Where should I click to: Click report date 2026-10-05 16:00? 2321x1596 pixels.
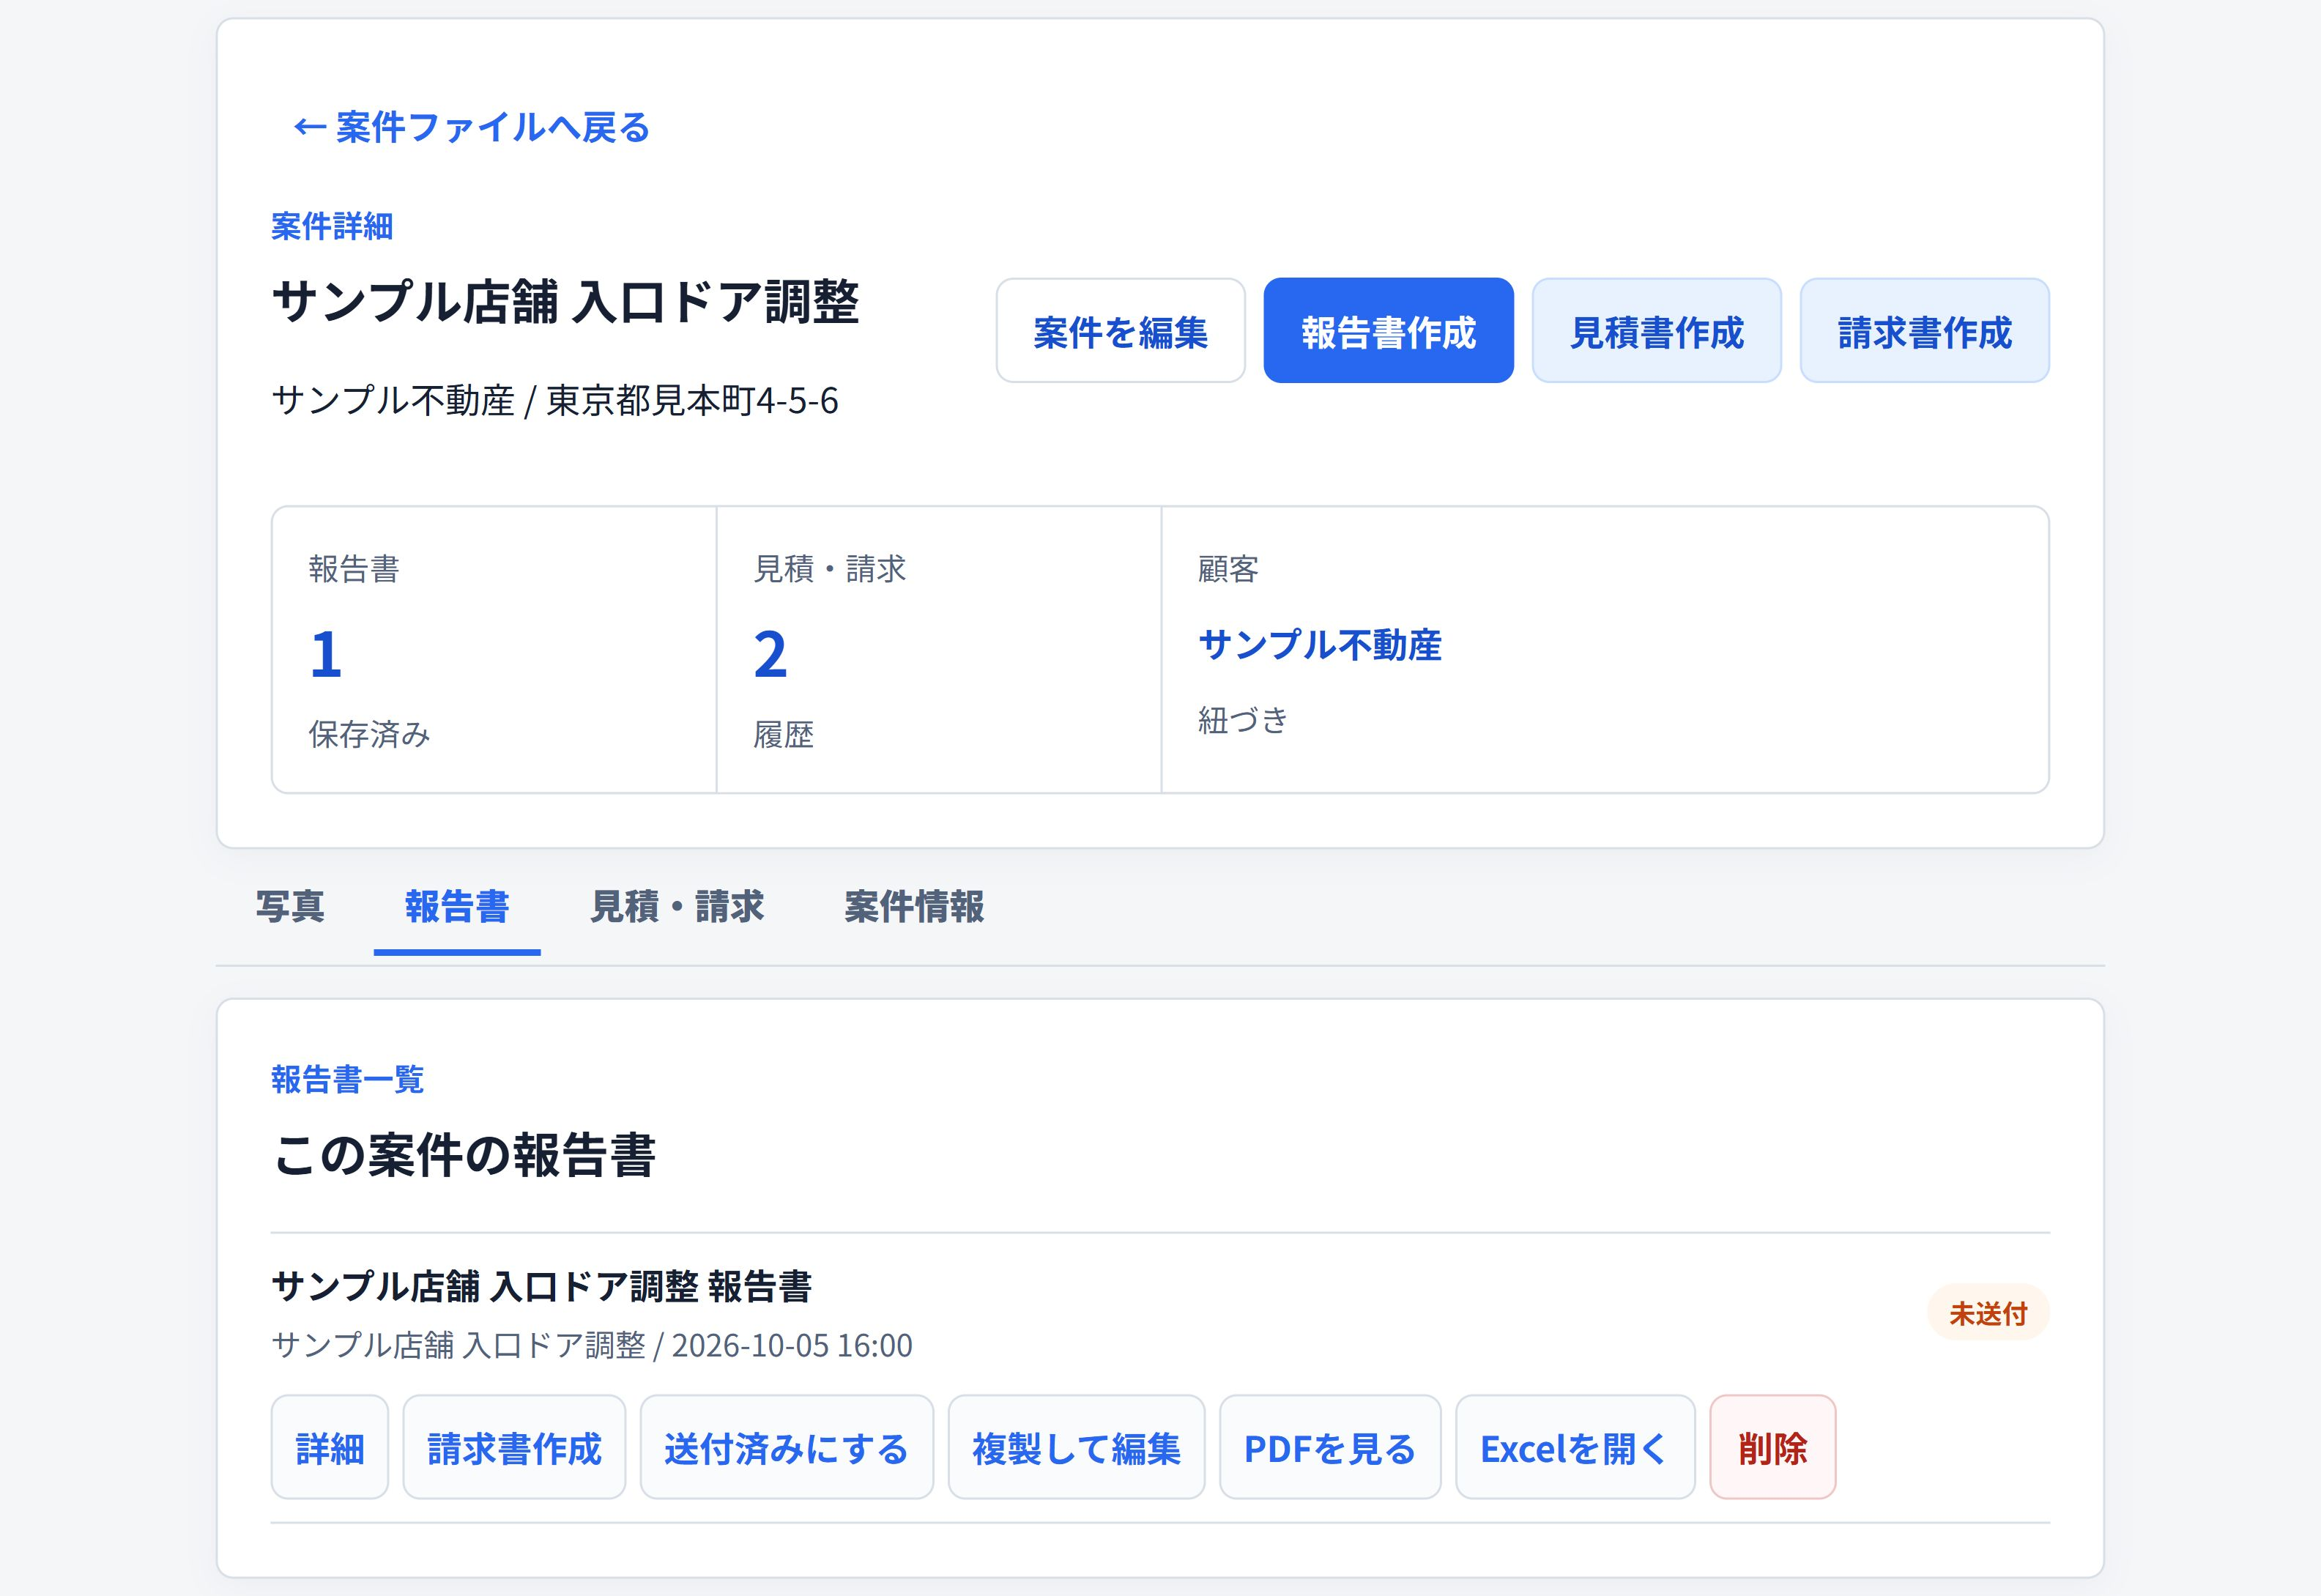click(792, 1346)
